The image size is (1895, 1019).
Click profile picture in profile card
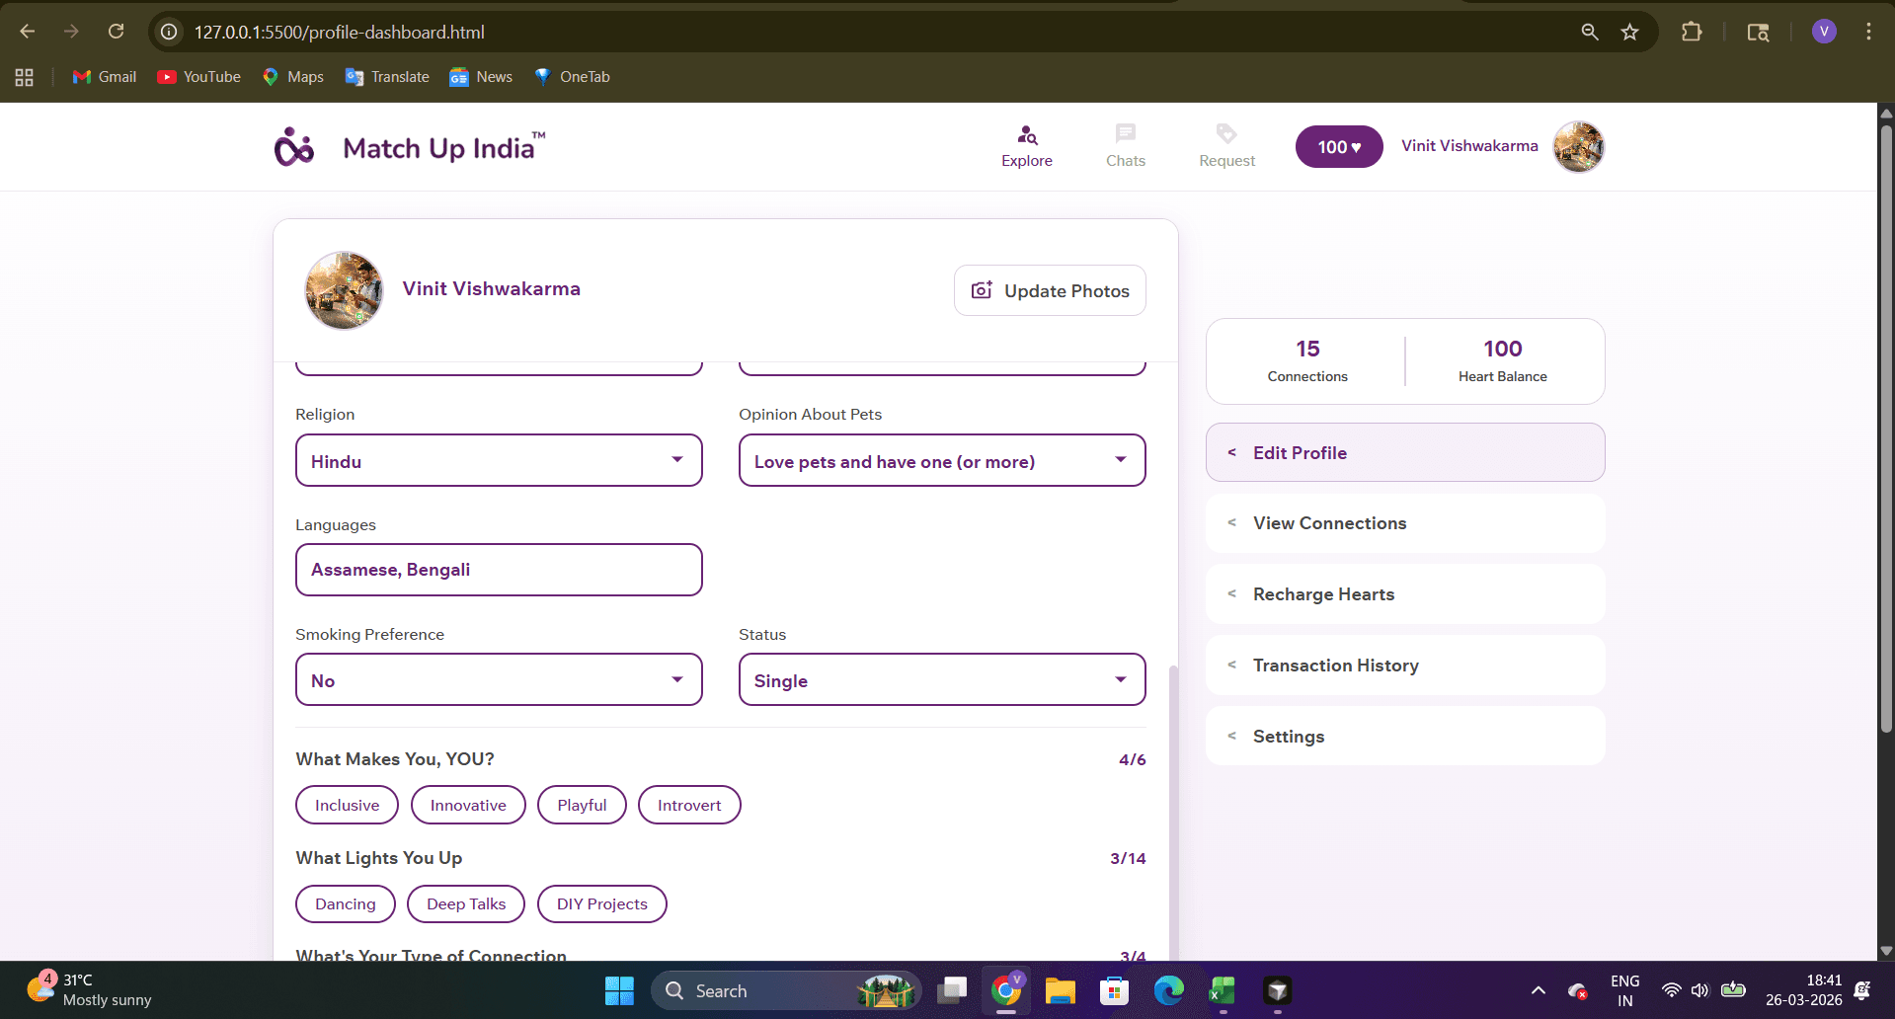click(x=344, y=290)
